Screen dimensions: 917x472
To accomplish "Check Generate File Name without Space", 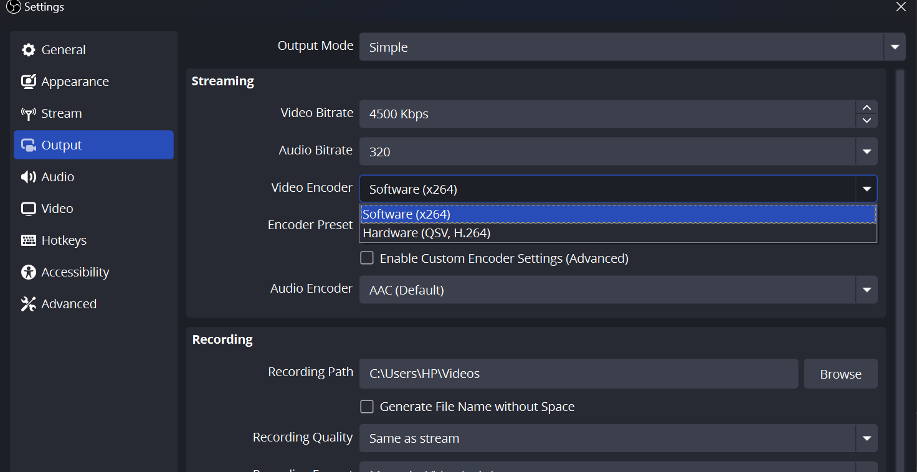I will [367, 406].
